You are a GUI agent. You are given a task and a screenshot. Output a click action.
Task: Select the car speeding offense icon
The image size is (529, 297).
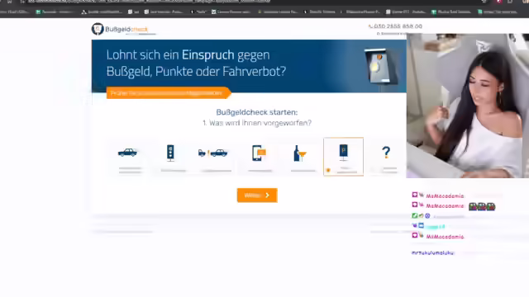click(x=127, y=153)
